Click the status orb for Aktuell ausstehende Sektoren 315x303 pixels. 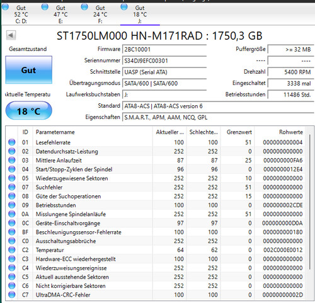tap(12, 277)
